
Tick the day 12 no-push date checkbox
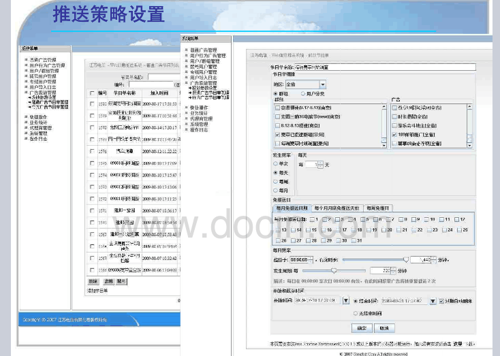[x=456, y=219]
